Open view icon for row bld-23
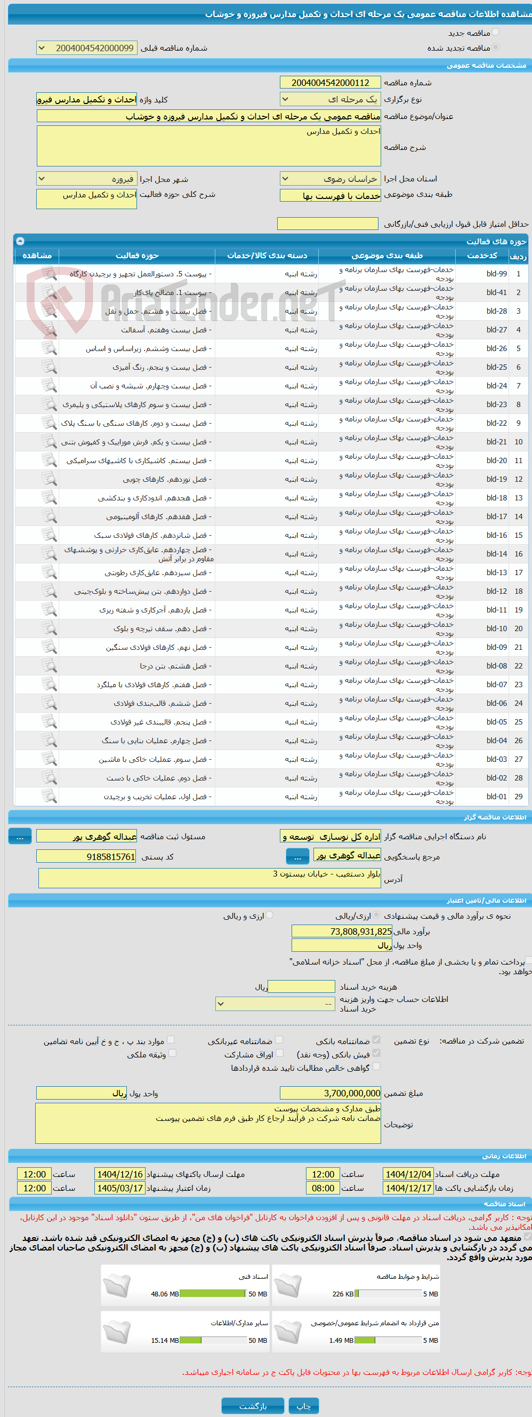Image resolution: width=532 pixels, height=1417 pixels. point(50,404)
